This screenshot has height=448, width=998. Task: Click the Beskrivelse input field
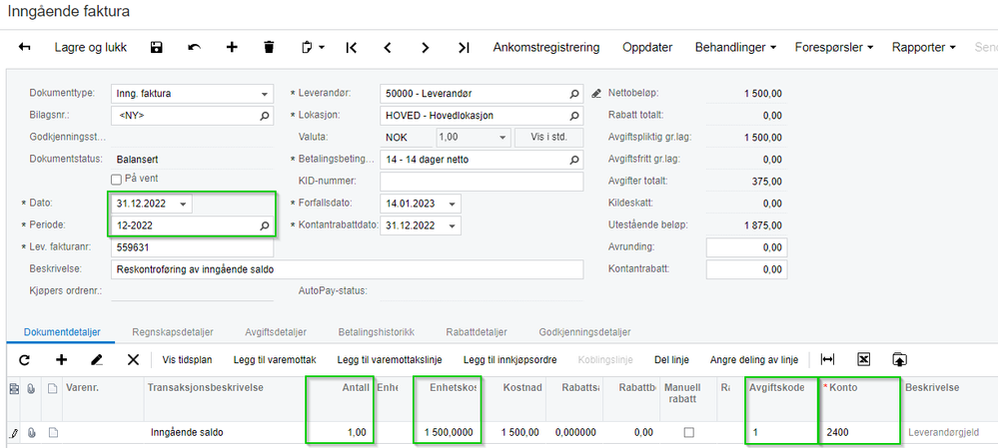pyautogui.click(x=347, y=269)
